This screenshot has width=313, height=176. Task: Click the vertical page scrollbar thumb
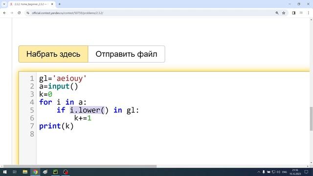[x=311, y=119]
